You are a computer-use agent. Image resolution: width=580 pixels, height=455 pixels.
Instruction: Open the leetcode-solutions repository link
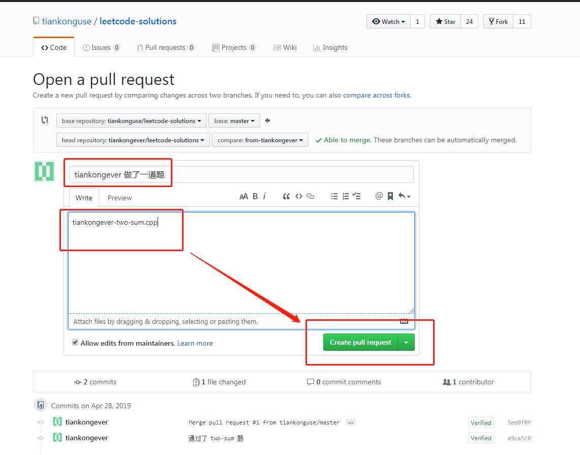pos(138,21)
